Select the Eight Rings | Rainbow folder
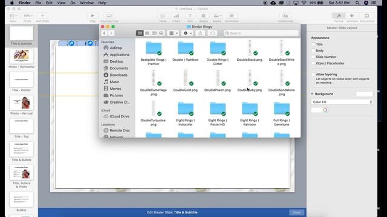This screenshot has width=387, height=217. [x=250, y=108]
